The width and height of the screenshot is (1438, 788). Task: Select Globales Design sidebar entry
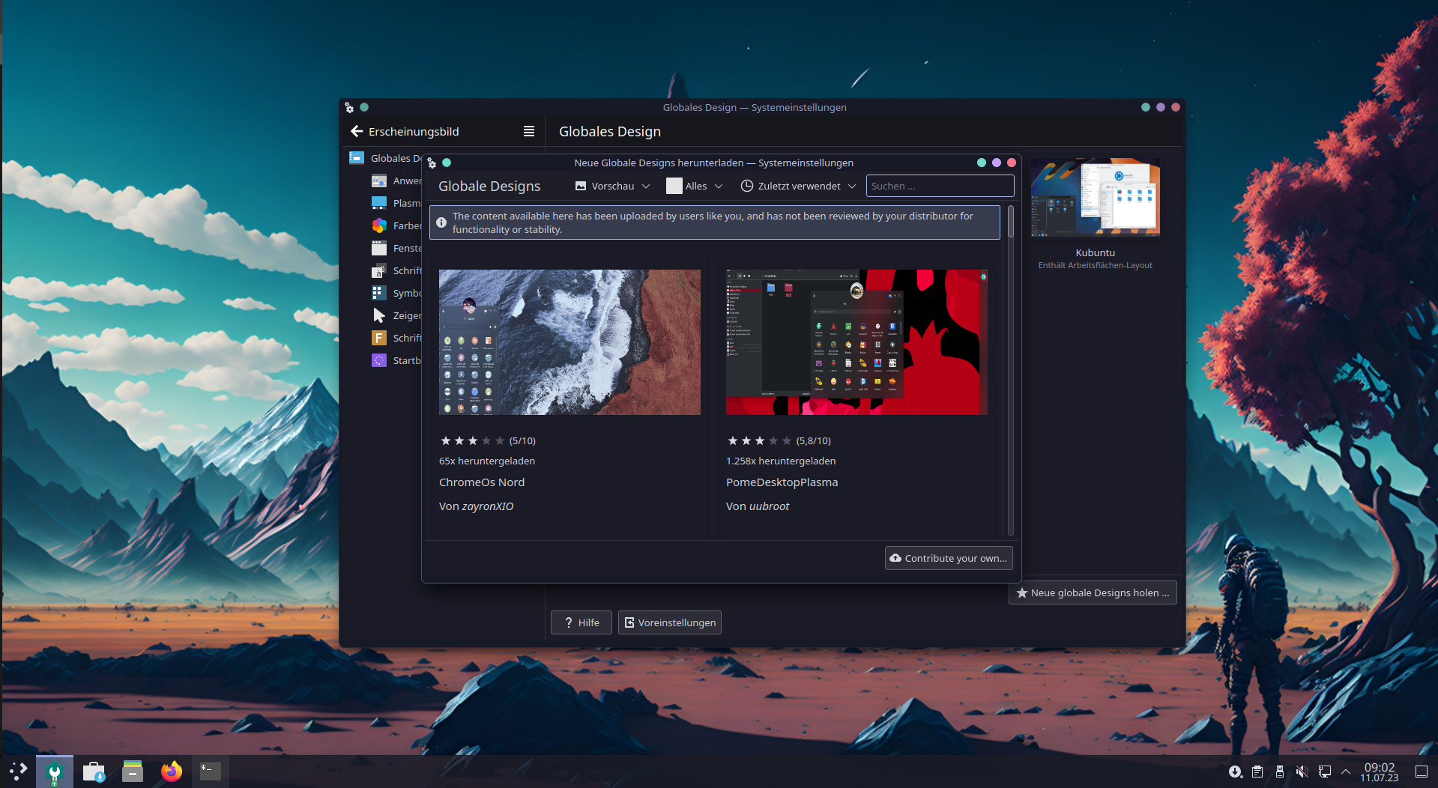pos(384,158)
